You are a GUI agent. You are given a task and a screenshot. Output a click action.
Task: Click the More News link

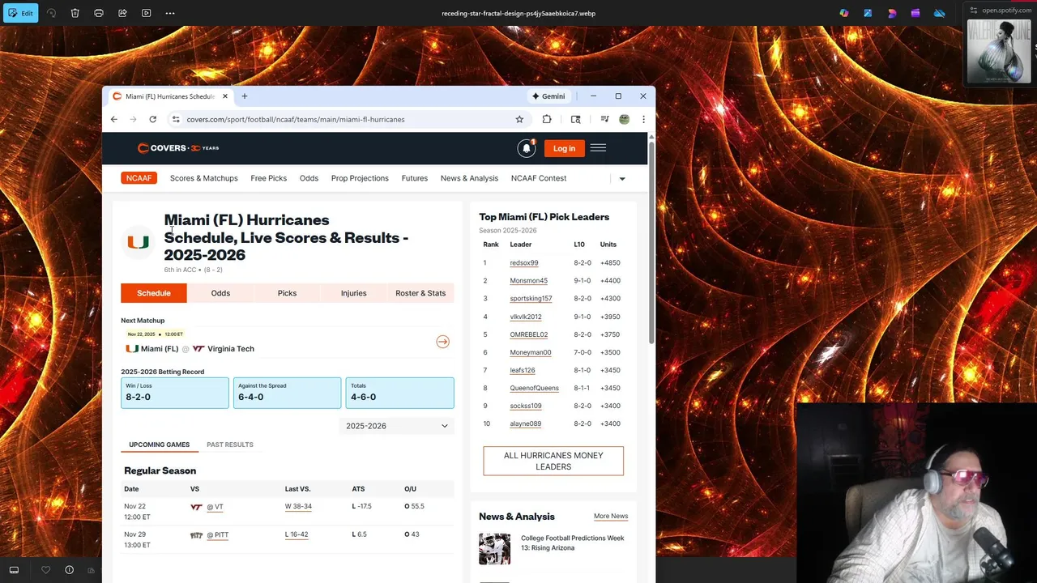(611, 516)
